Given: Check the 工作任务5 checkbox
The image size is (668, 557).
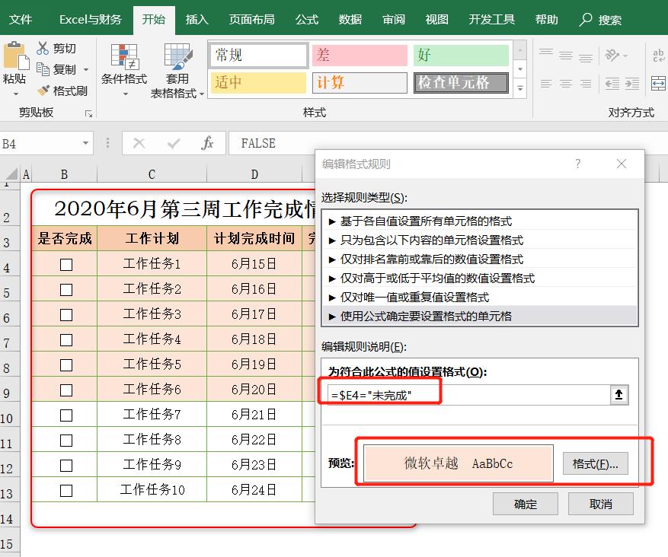Looking at the screenshot, I should tap(66, 364).
